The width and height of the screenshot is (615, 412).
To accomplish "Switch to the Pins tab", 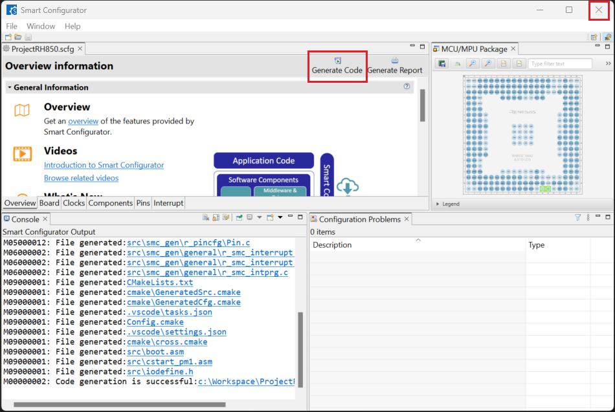I will [x=143, y=203].
